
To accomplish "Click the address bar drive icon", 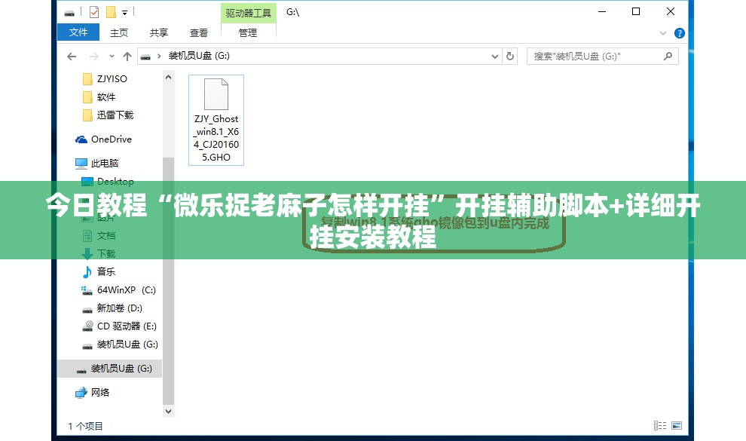I will click(x=145, y=57).
